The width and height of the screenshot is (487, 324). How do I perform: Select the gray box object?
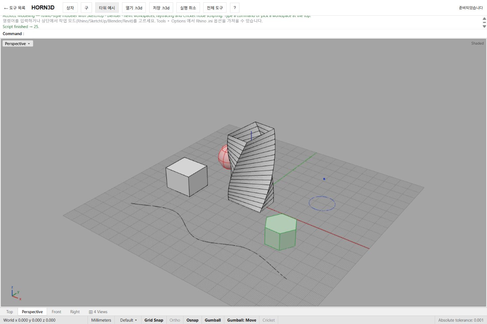click(x=187, y=177)
